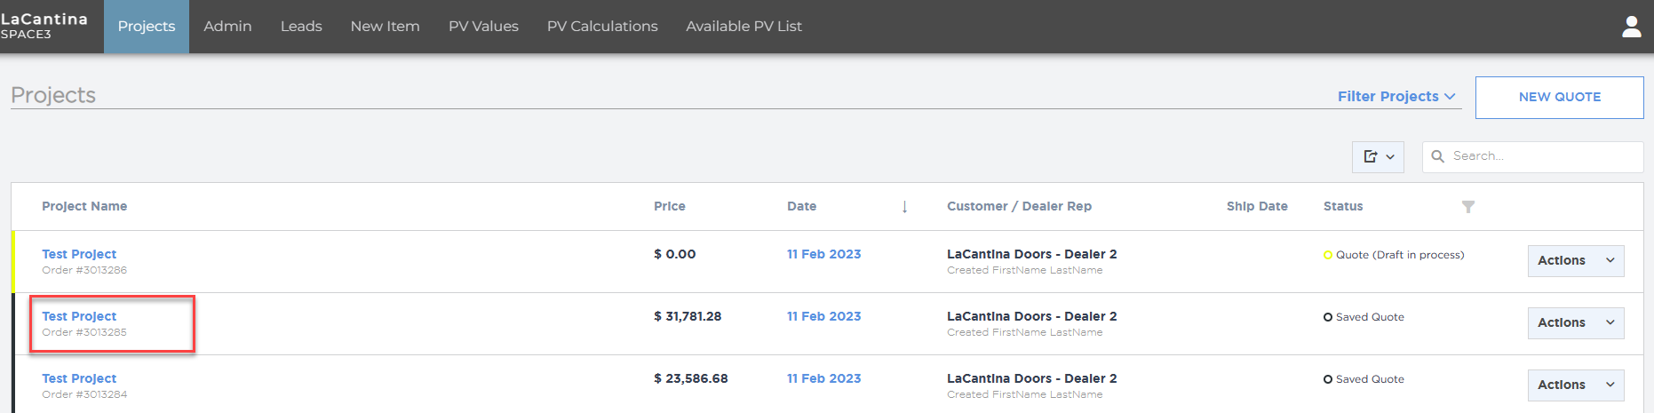This screenshot has width=1654, height=413.
Task: Click Order #3013284 text
Action: 84,394
